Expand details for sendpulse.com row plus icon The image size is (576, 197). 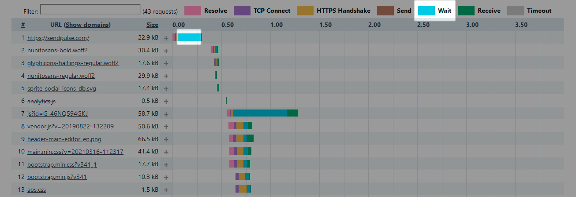tap(166, 38)
